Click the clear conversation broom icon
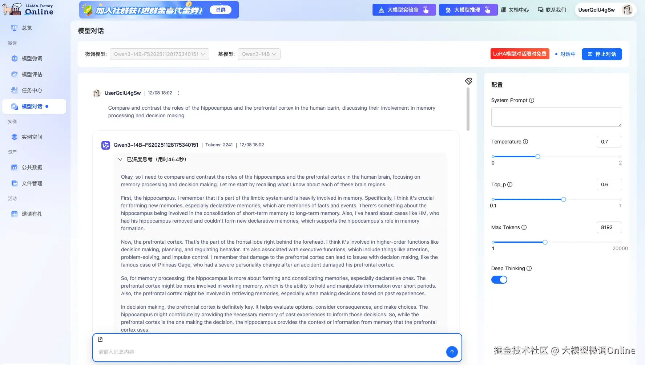The height and width of the screenshot is (365, 645). click(469, 81)
